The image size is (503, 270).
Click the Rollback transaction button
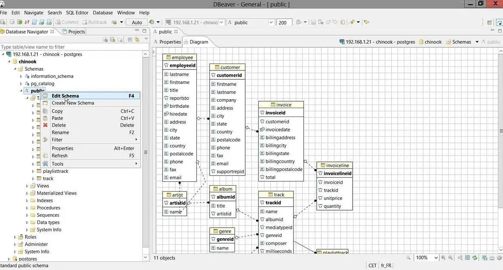(94, 22)
